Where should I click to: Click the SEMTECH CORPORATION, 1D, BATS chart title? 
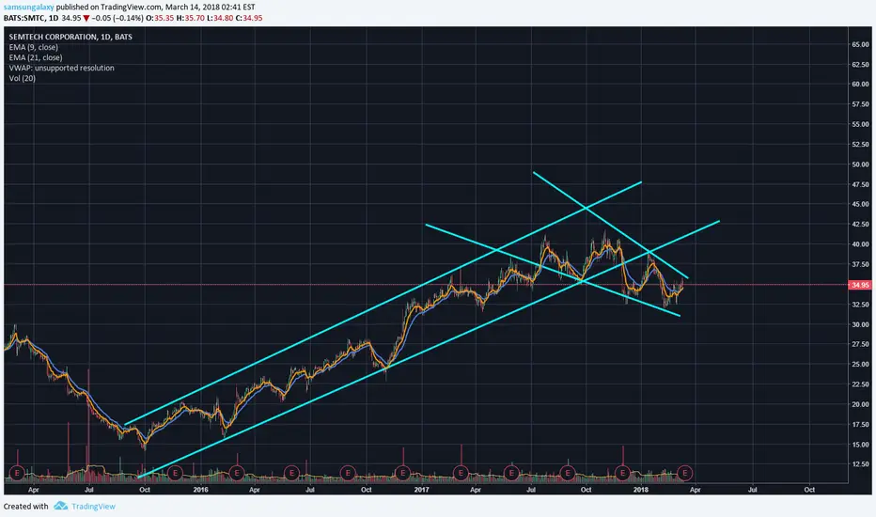point(70,37)
